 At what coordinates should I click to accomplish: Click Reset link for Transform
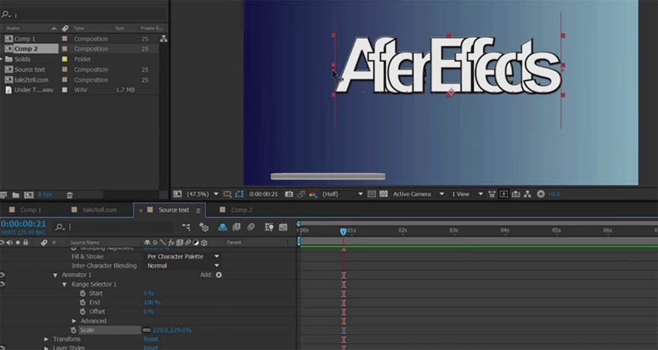(x=150, y=339)
